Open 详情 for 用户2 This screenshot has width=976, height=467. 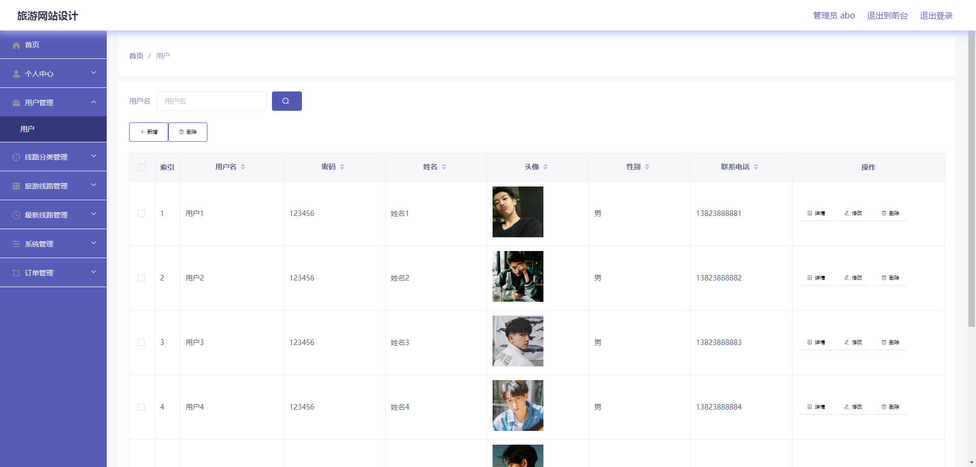816,278
